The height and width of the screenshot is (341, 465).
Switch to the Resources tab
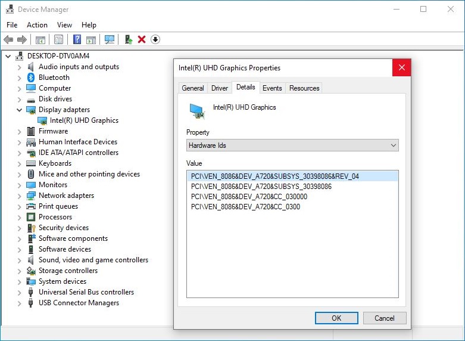point(304,88)
